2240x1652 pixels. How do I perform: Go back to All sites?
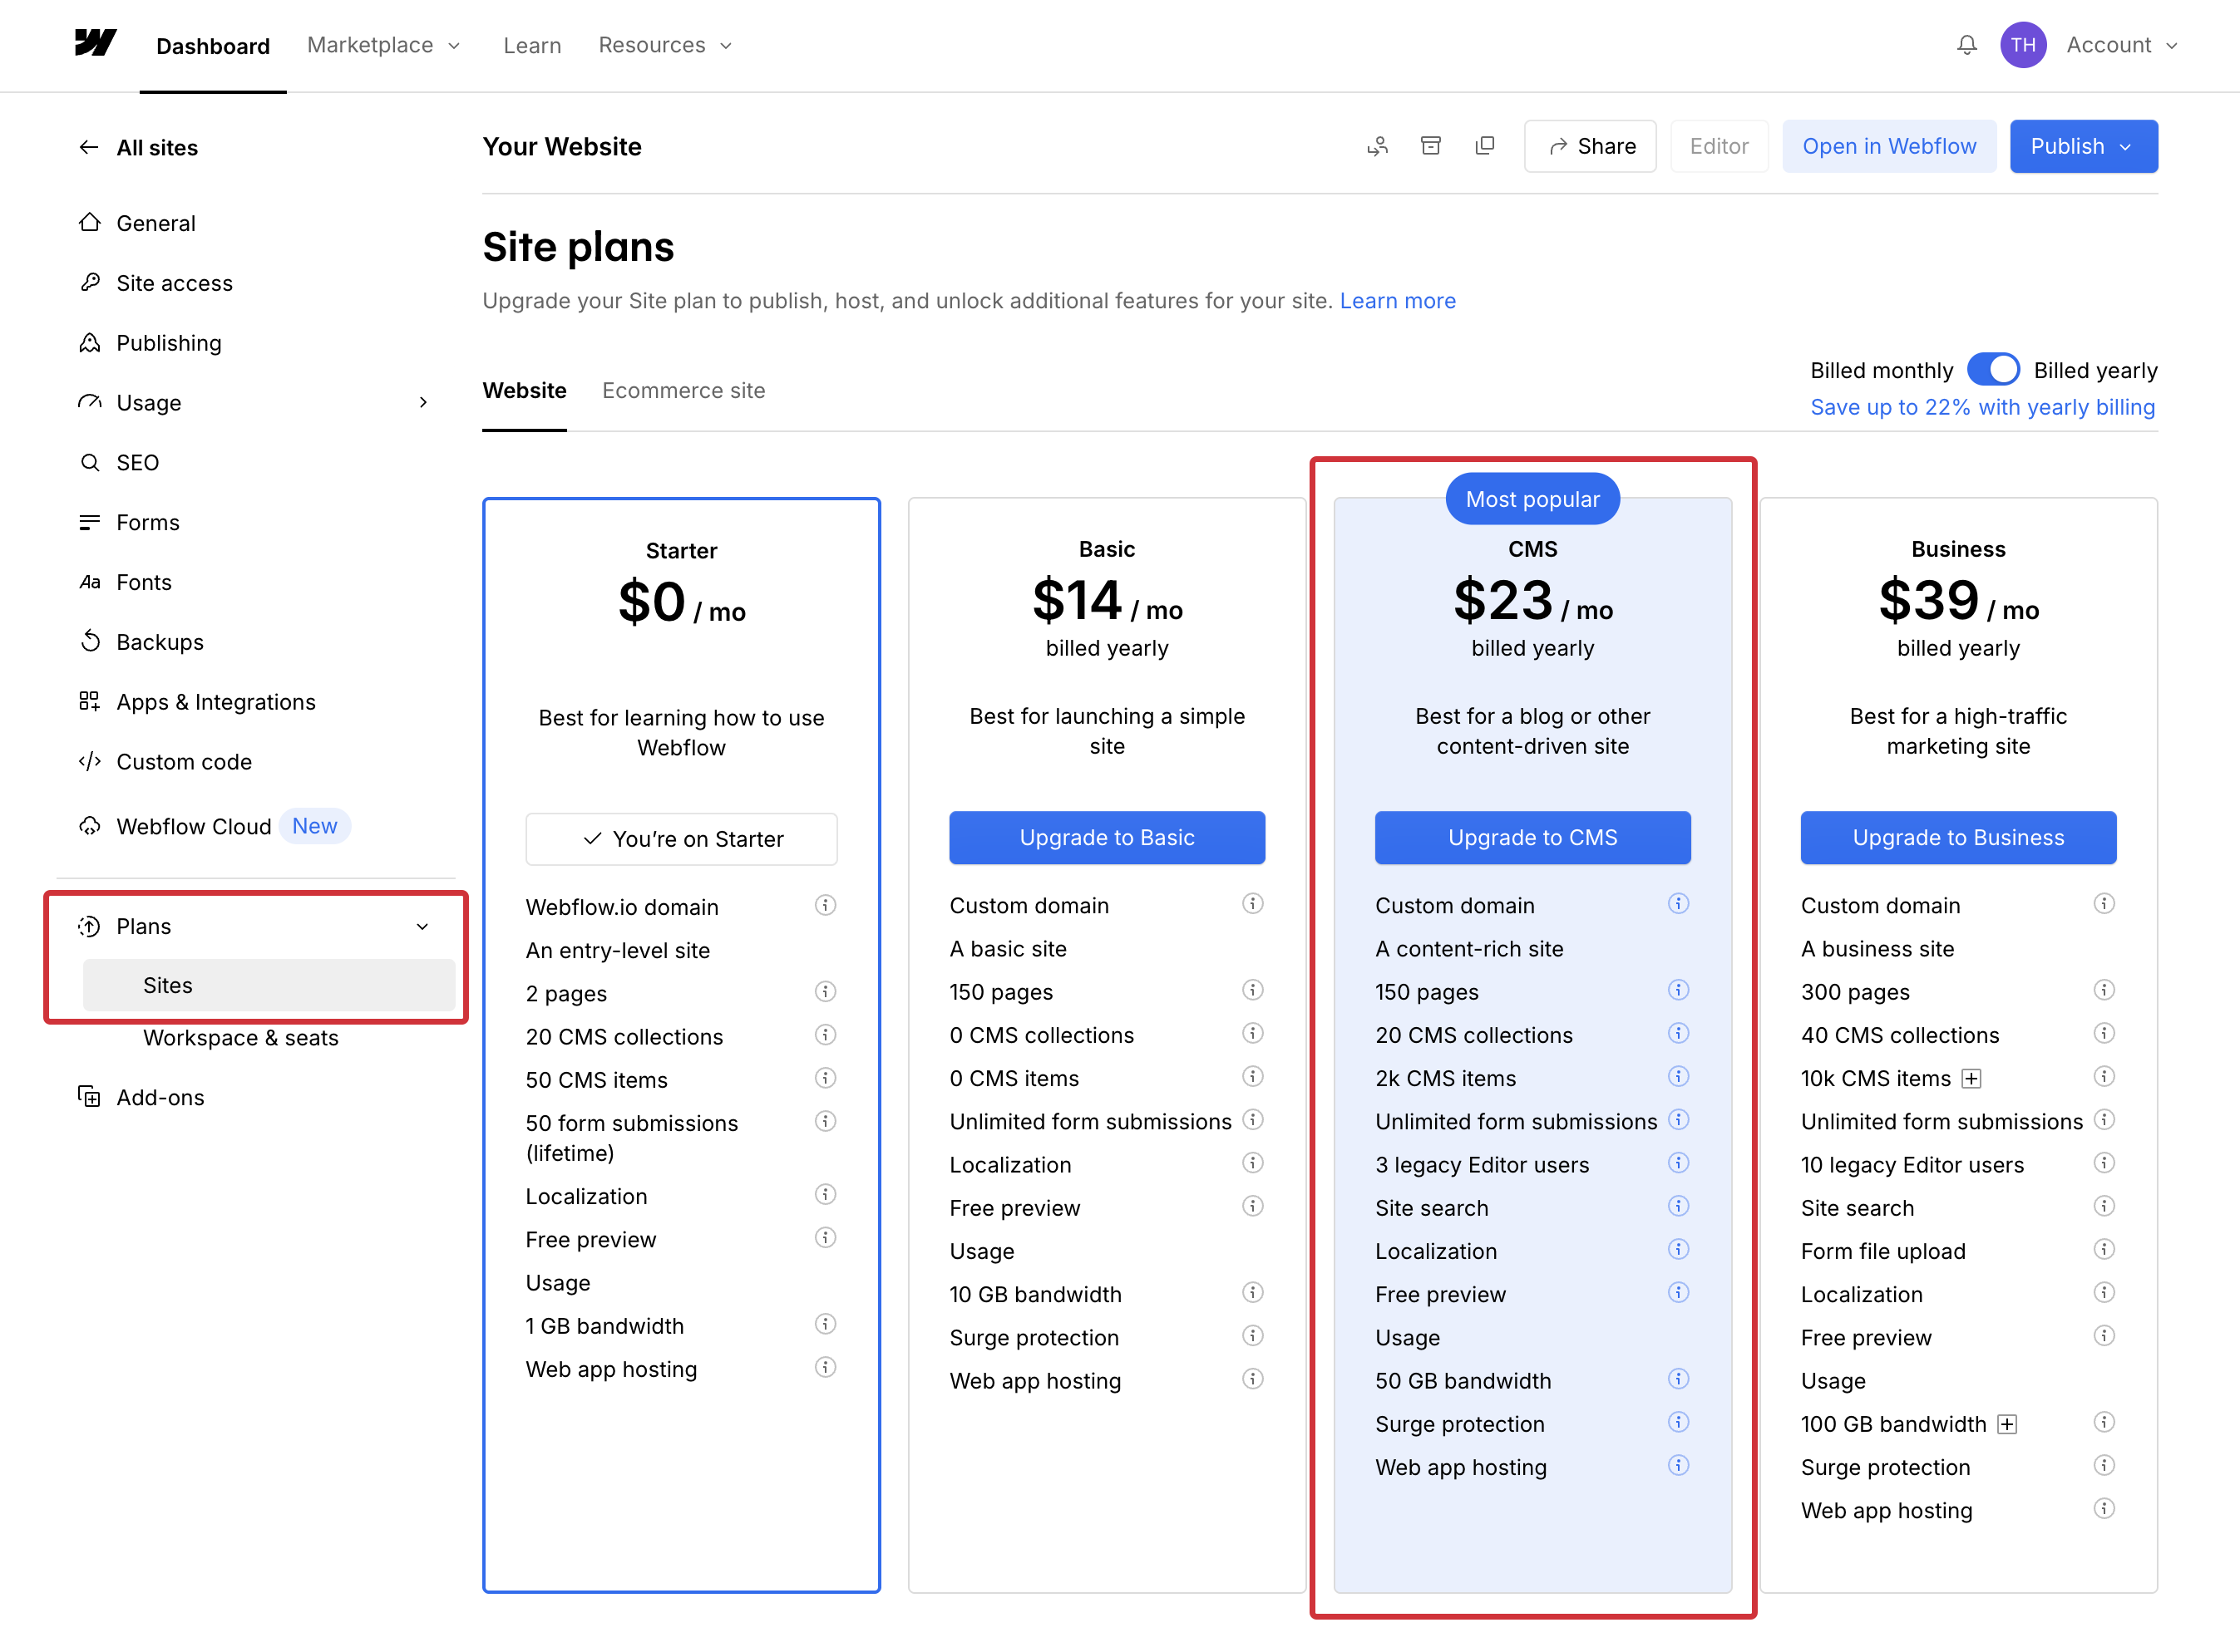(x=138, y=147)
